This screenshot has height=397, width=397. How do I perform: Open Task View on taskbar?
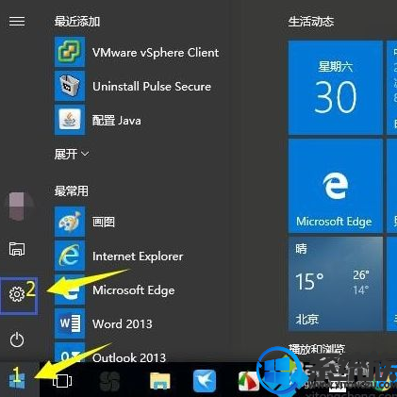tap(62, 381)
